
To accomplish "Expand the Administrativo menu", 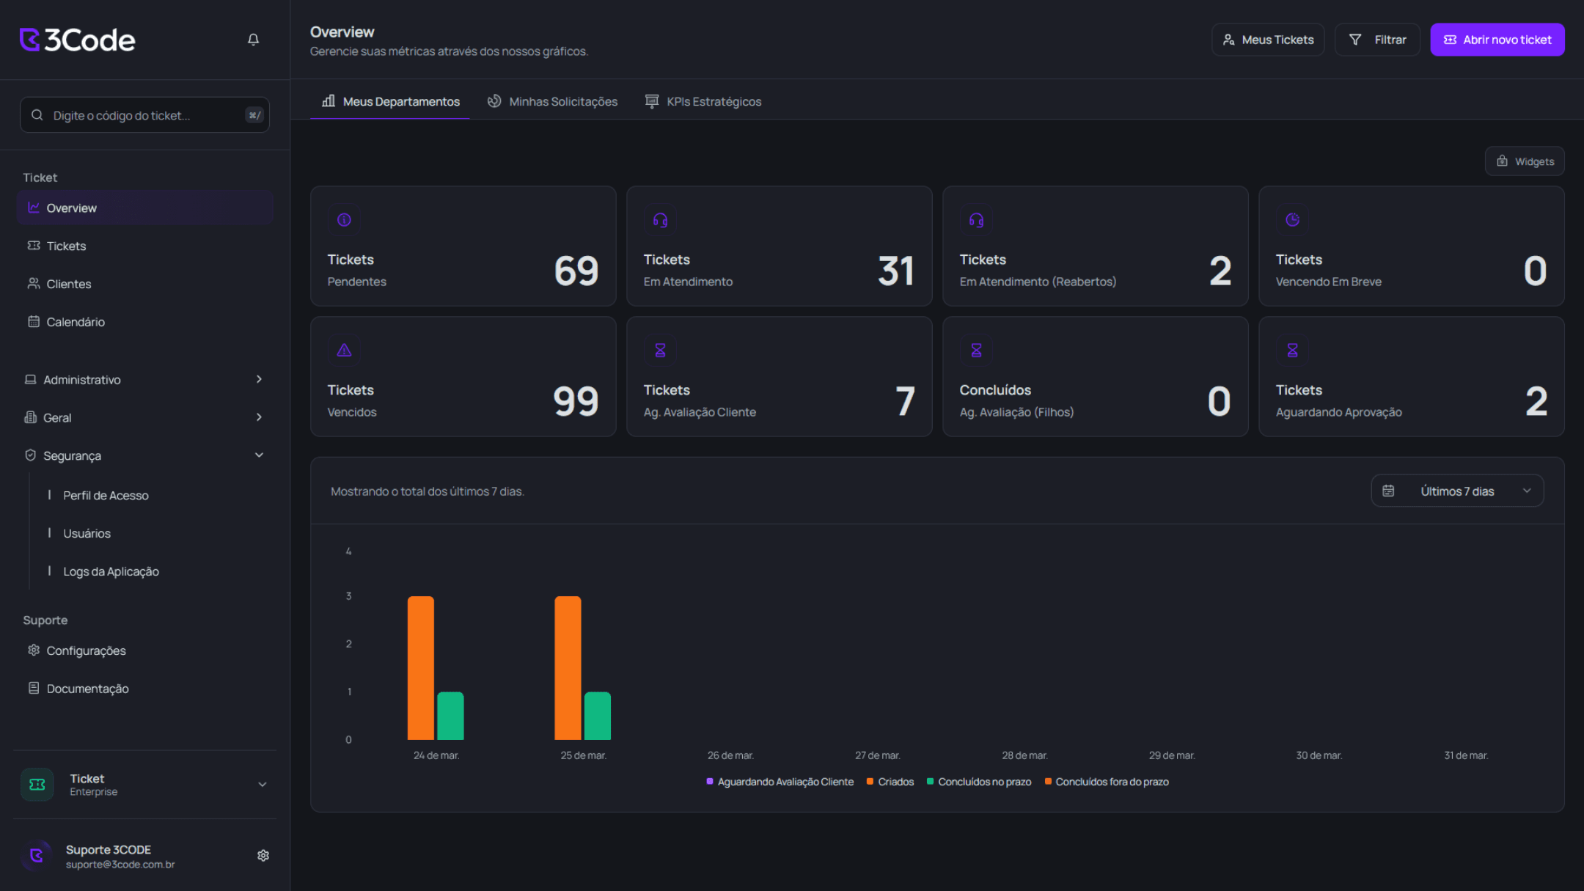I will coord(81,379).
